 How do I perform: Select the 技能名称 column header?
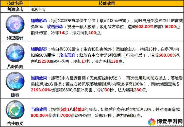tap(15, 3)
